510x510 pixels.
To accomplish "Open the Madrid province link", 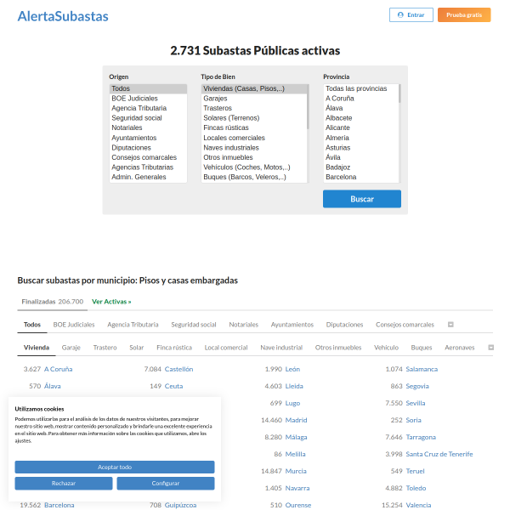I will coord(296,420).
